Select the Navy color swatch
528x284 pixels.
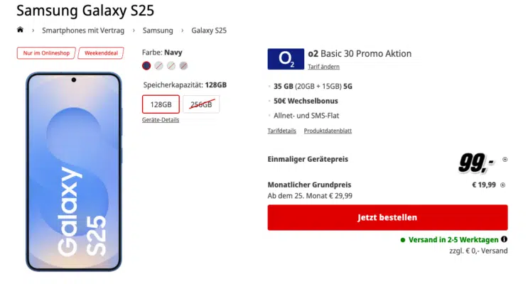146,65
